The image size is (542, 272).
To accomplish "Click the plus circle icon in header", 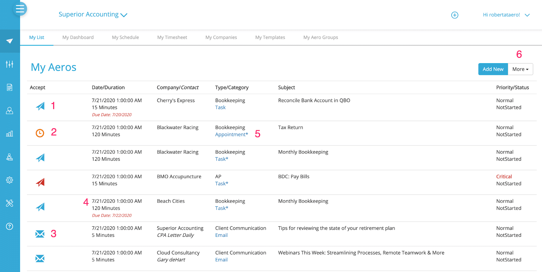I will [x=455, y=15].
